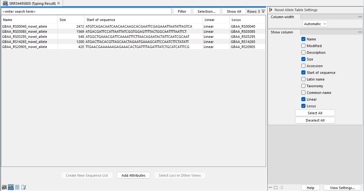Collapse the Show column section
The image size is (364, 191).
click(x=360, y=32)
